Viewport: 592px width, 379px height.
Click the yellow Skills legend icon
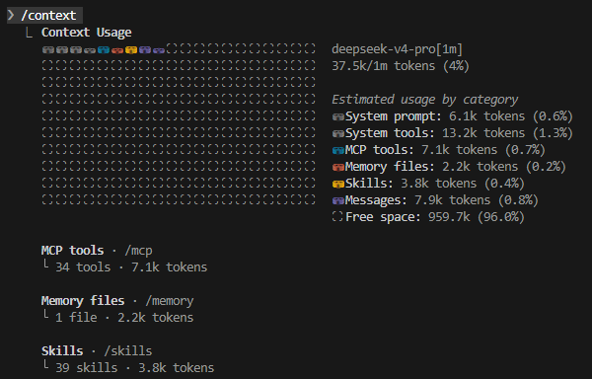click(337, 184)
